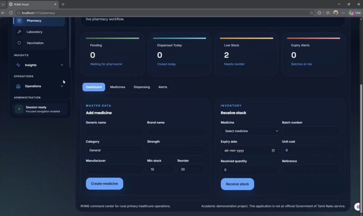Expand the Operations section chevron
Viewport: 363px width, 216px height.
[x=62, y=86]
